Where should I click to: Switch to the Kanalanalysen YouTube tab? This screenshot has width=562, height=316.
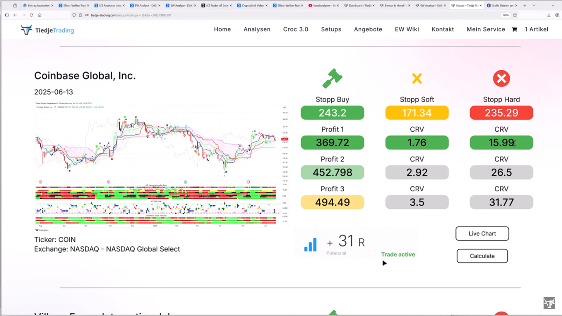click(323, 5)
